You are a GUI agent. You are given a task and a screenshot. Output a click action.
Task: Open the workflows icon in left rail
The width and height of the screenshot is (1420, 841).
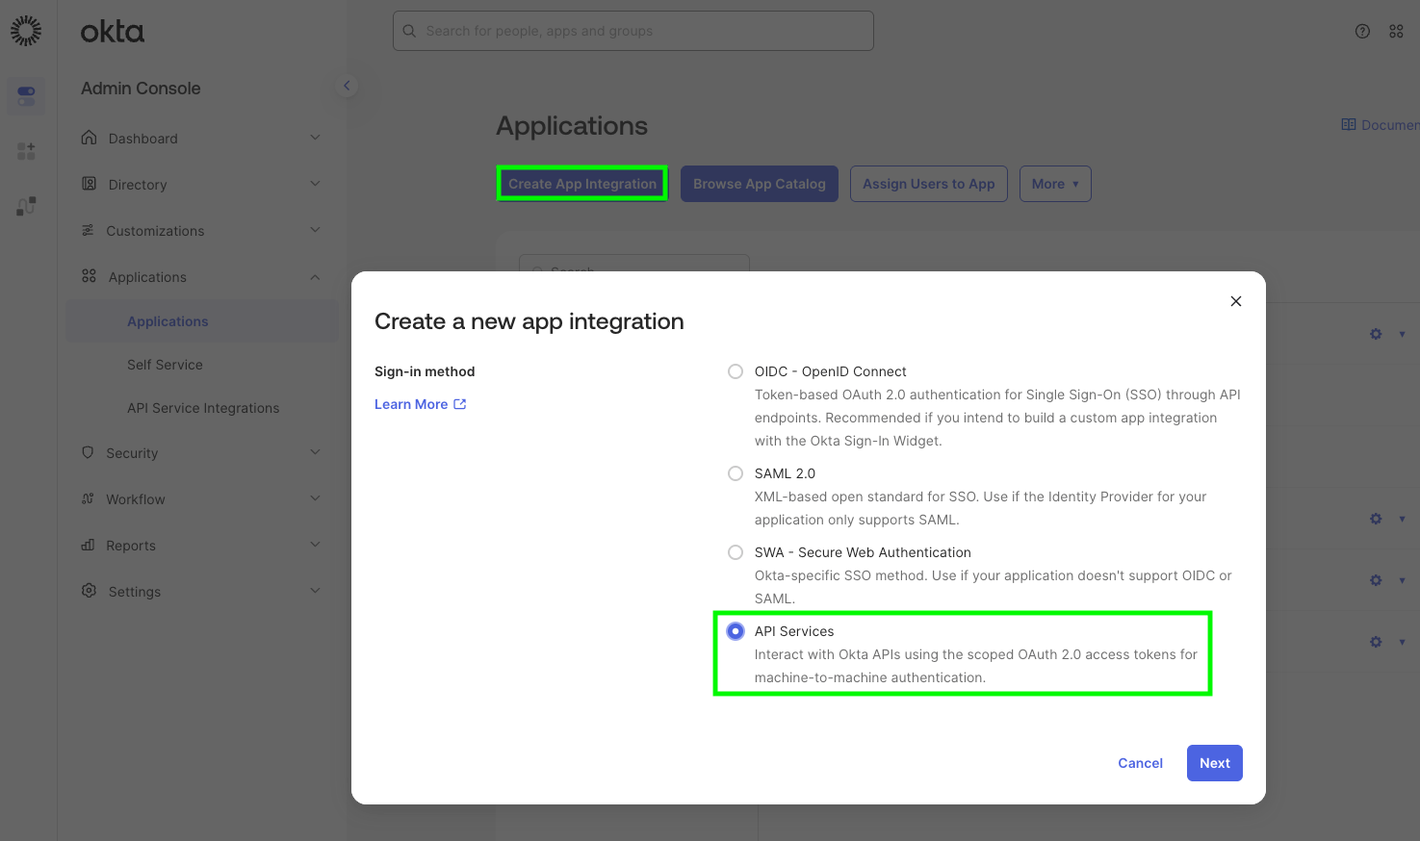point(26,206)
